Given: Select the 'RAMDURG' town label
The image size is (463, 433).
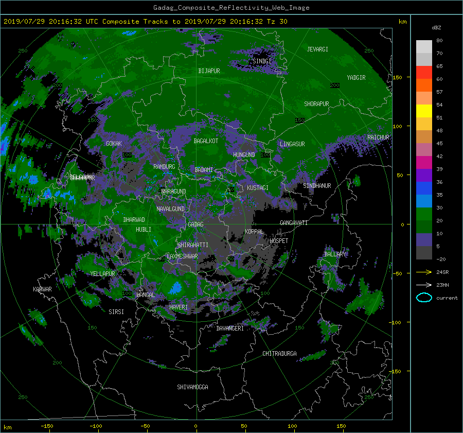Looking at the screenshot, I should [x=164, y=167].
